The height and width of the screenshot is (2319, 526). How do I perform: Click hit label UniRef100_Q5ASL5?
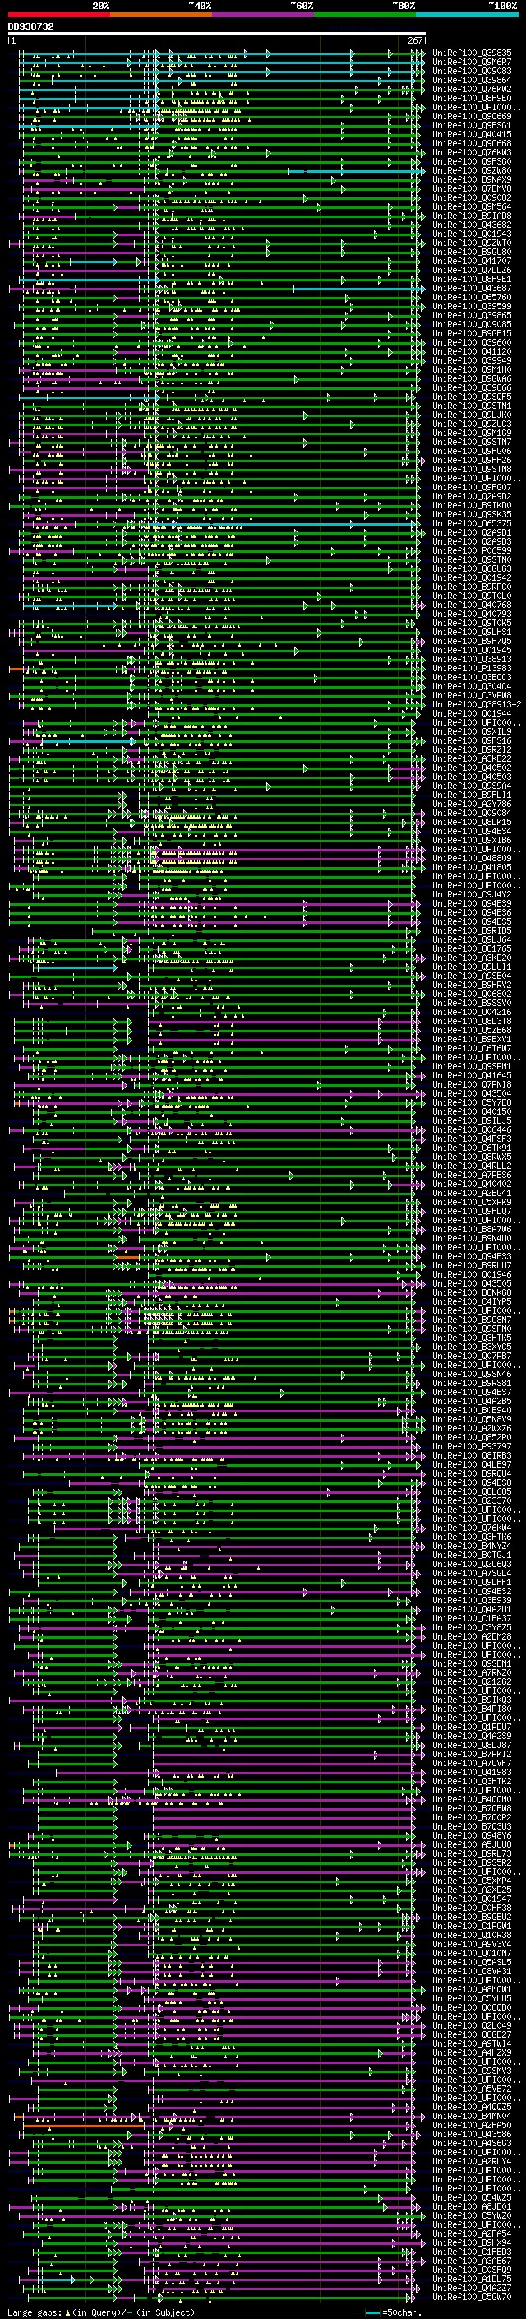click(x=472, y=1963)
